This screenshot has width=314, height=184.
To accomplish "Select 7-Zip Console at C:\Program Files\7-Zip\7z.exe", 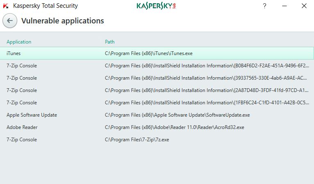I will [x=157, y=140].
